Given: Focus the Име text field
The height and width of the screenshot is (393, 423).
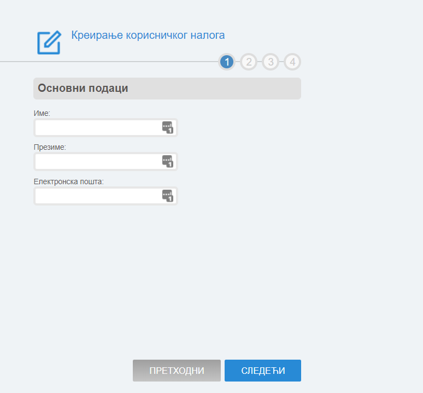Looking at the screenshot, I should [105, 127].
